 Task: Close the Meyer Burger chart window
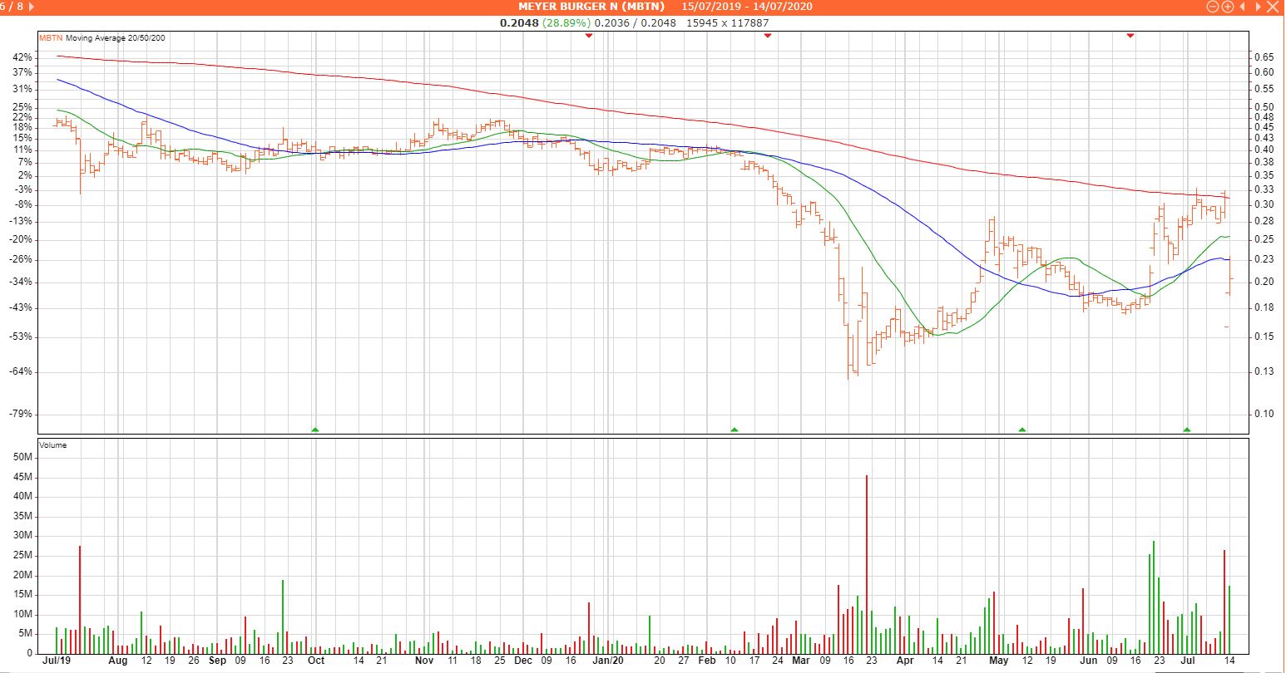tap(1273, 7)
